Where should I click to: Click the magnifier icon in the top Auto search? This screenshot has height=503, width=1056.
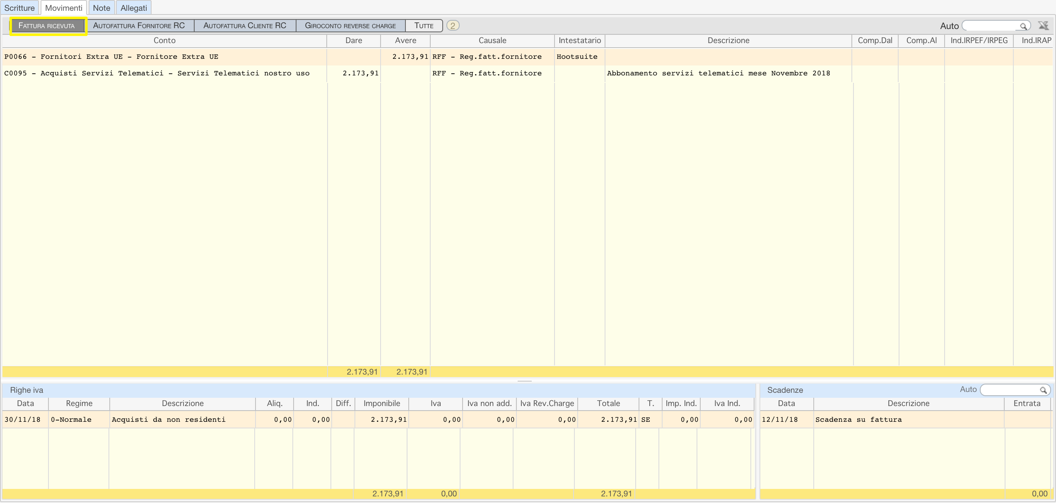1023,26
